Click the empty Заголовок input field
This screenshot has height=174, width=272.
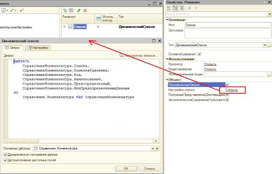point(228,33)
